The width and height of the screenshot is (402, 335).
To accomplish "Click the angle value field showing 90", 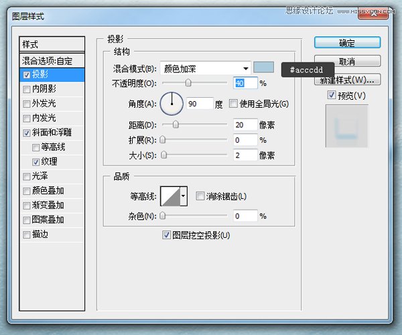I will [x=200, y=104].
